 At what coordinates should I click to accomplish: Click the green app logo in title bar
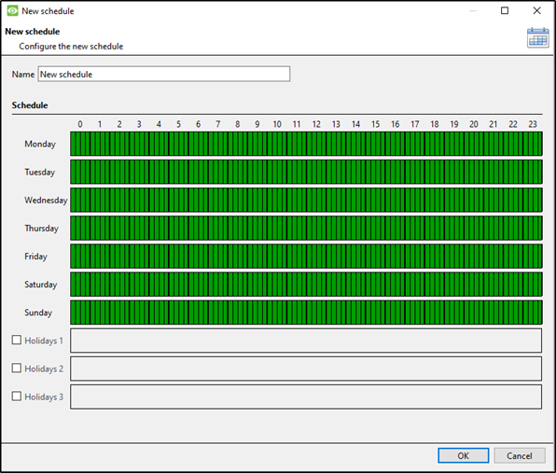pyautogui.click(x=12, y=10)
